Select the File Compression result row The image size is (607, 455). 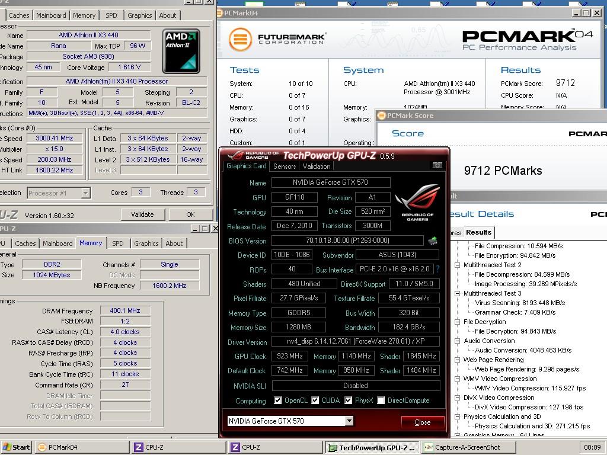(x=519, y=246)
